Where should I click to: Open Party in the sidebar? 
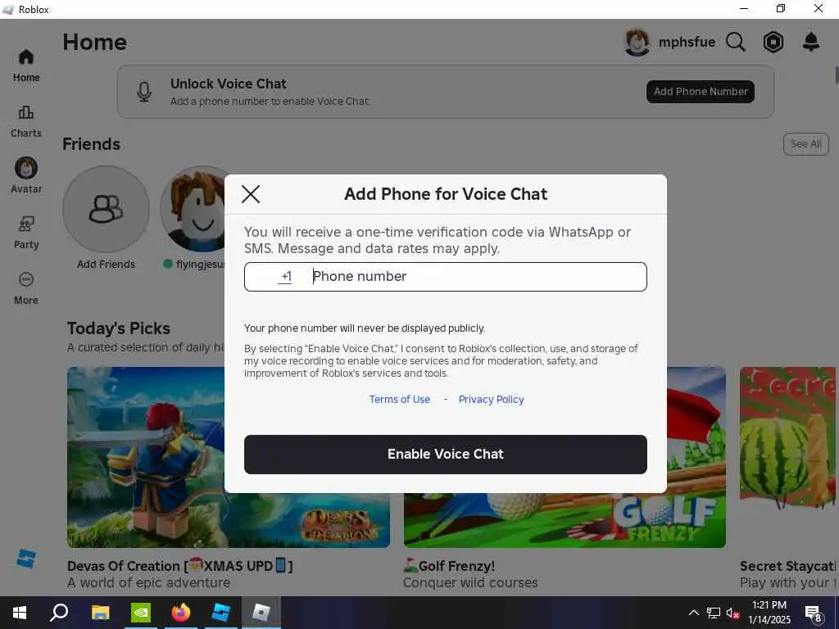click(x=26, y=233)
